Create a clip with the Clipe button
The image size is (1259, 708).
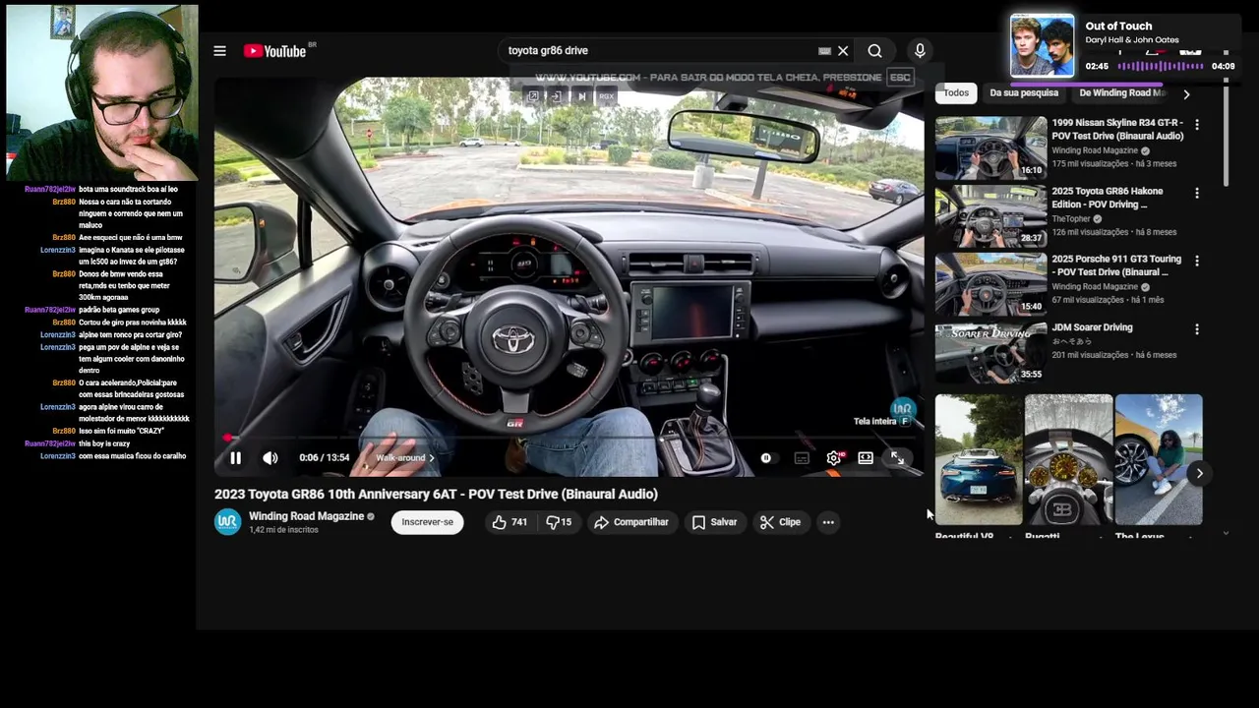(780, 522)
